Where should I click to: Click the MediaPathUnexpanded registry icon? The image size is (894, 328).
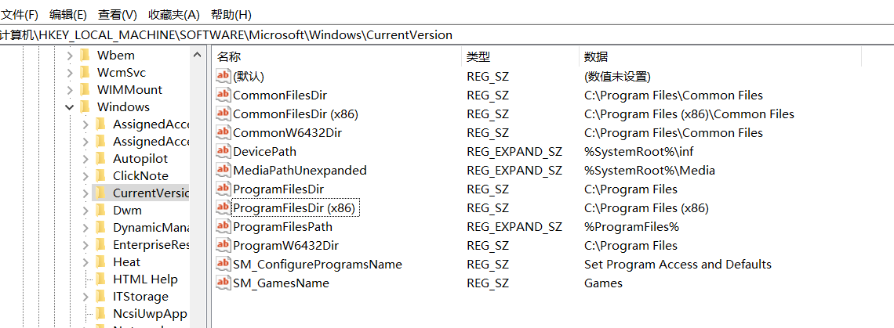223,171
